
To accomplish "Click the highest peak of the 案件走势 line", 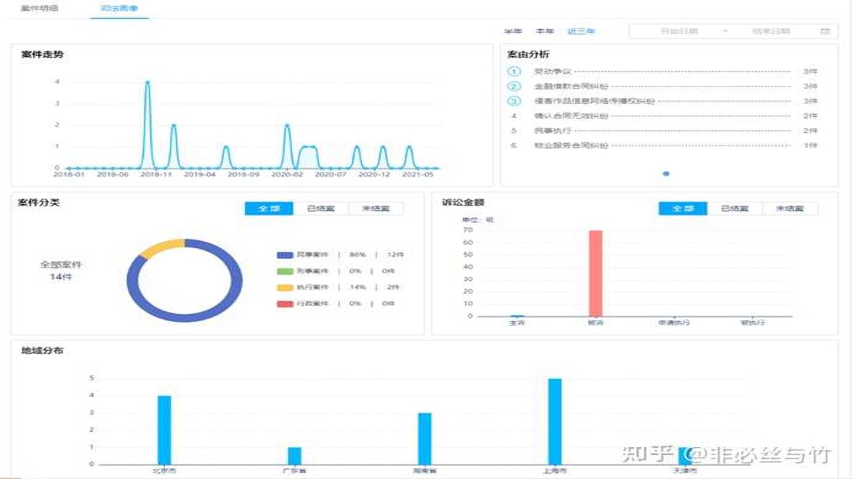I will pyautogui.click(x=147, y=82).
